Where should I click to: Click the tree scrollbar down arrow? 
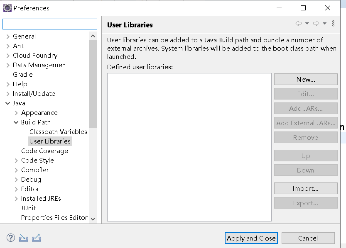pos(93,219)
